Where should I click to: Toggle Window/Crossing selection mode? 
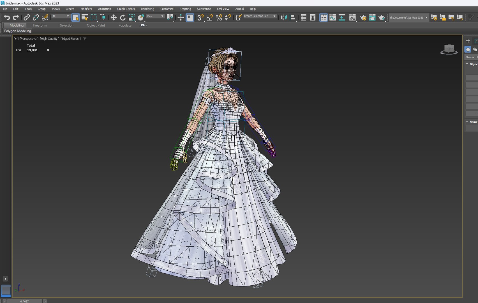coord(103,18)
